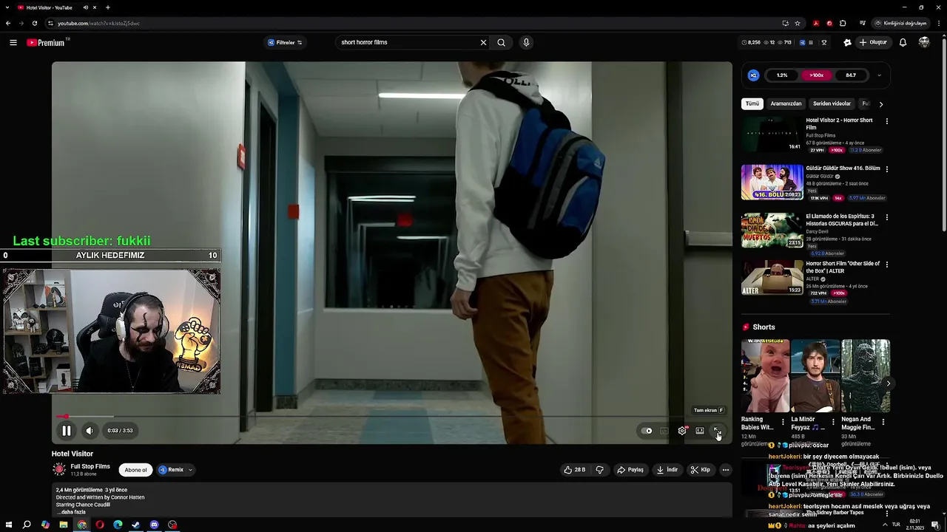Open the Chrome three-dot menu

(x=937, y=23)
